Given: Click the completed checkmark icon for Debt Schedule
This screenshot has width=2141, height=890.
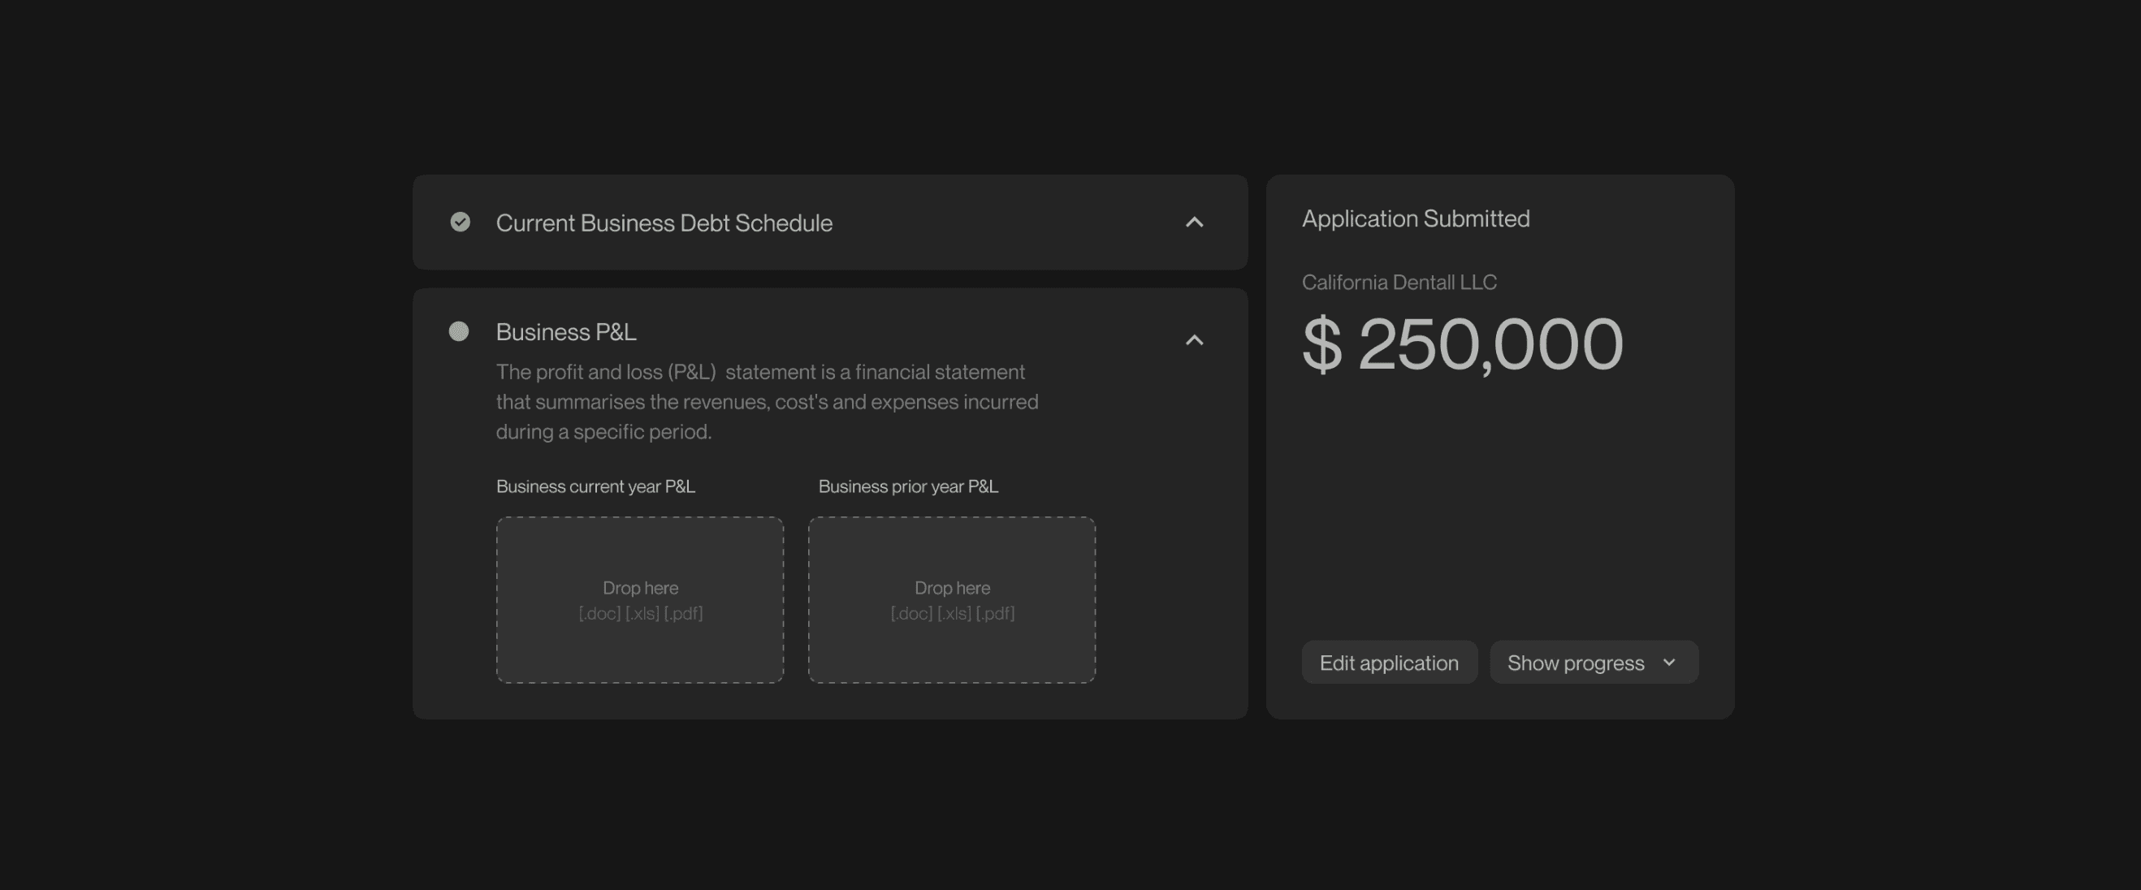Looking at the screenshot, I should pyautogui.click(x=460, y=222).
